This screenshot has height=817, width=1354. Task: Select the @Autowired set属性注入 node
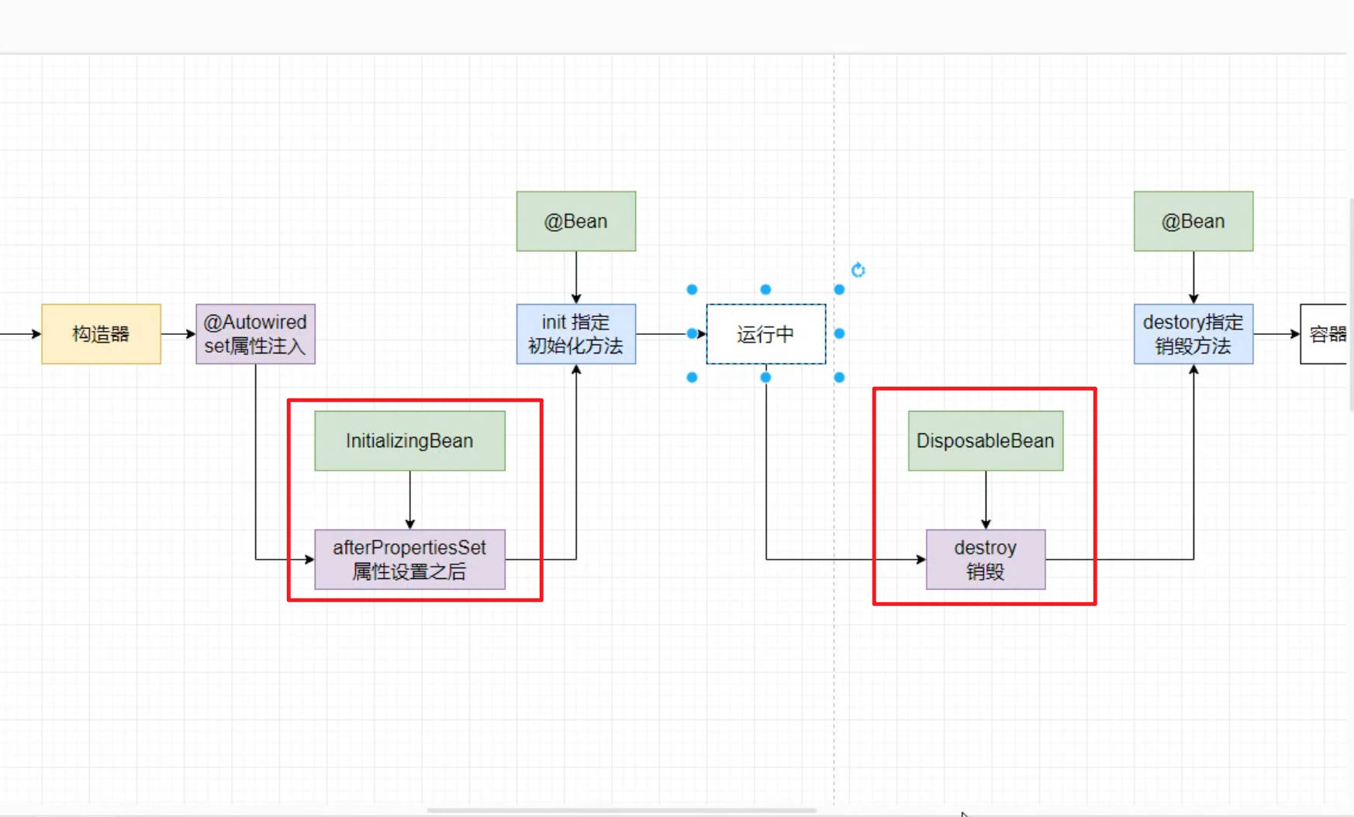pyautogui.click(x=255, y=334)
